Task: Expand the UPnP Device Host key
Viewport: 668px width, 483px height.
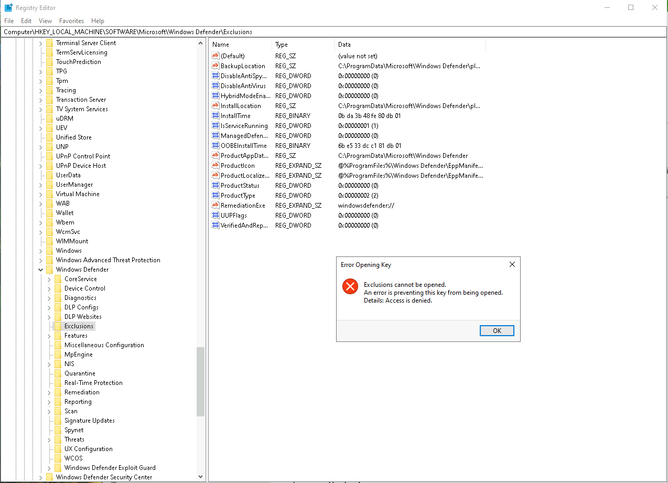Action: 41,166
